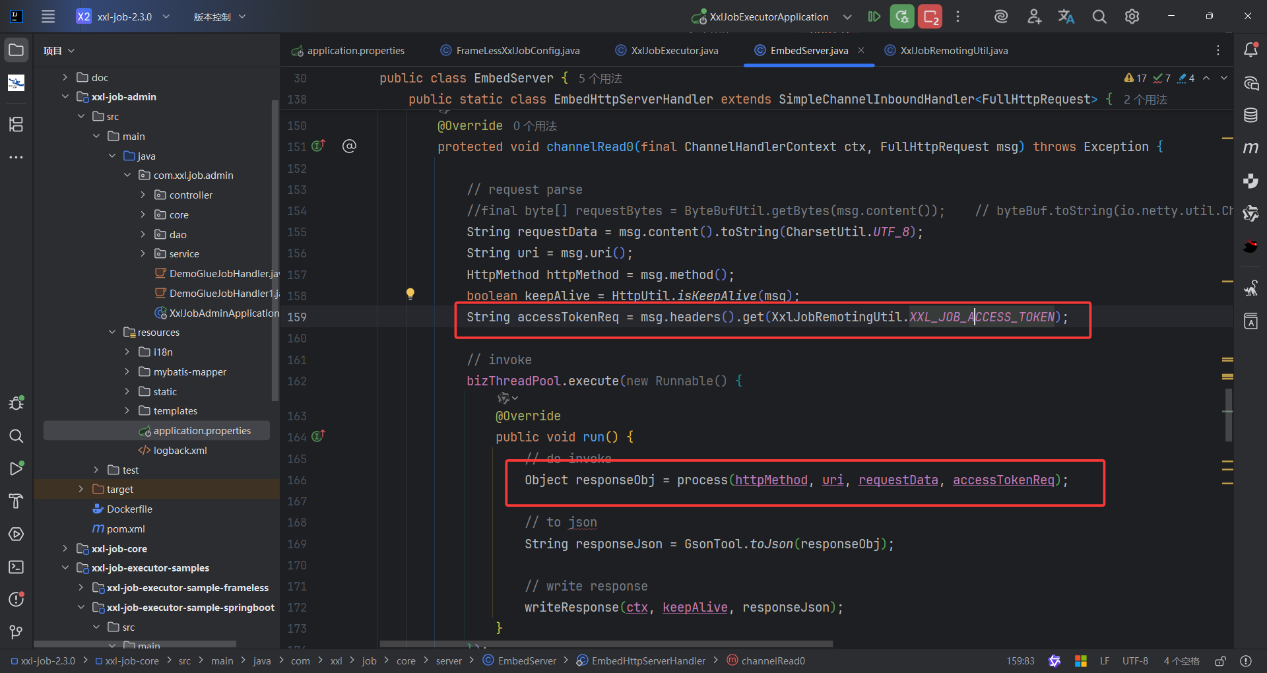Click the override gutter icon on line 164
Screen dimensions: 1267x673
(x=318, y=436)
